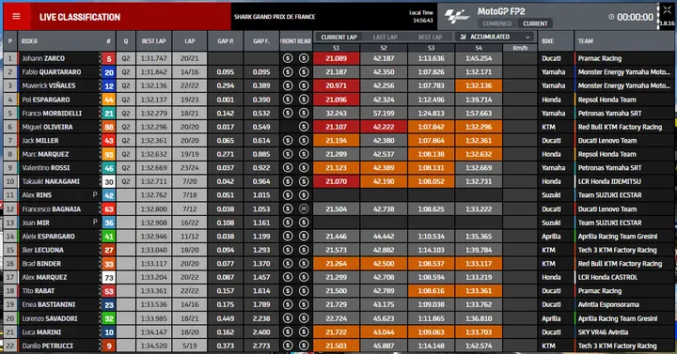Click Zarco's rear tyre icon

point(304,58)
